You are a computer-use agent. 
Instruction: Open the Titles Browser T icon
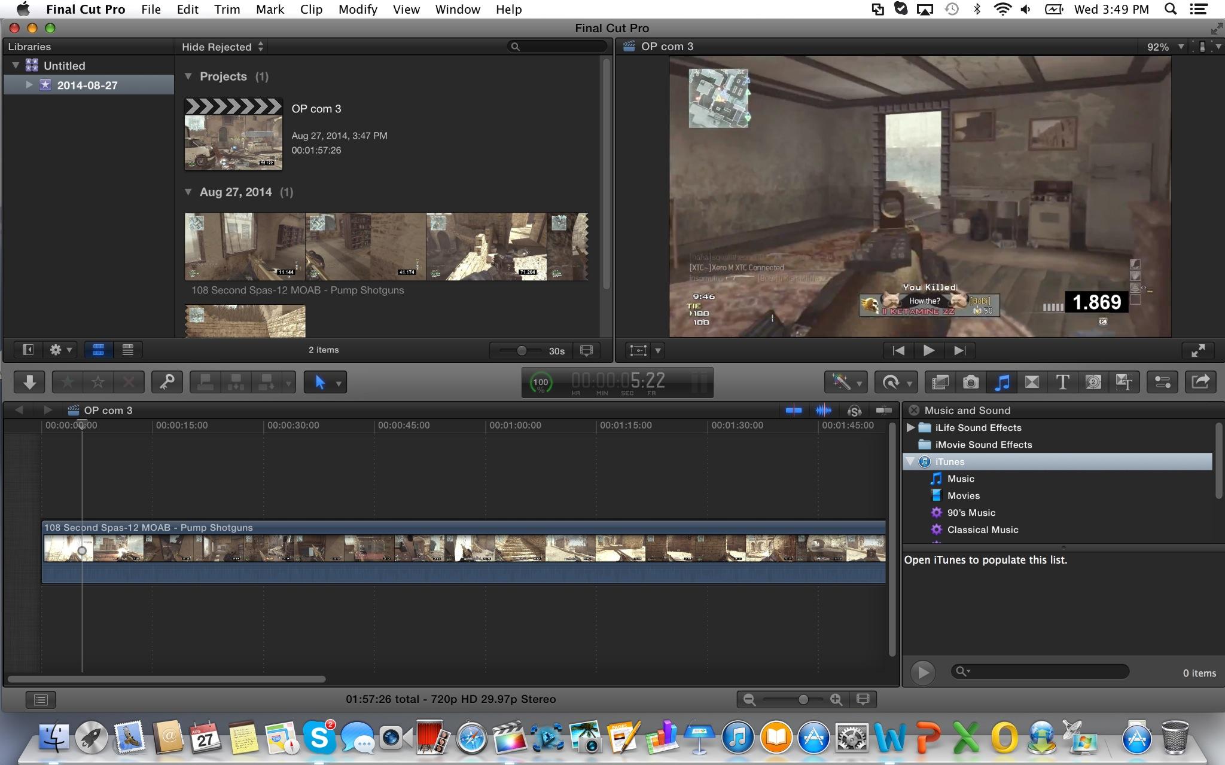coord(1062,382)
